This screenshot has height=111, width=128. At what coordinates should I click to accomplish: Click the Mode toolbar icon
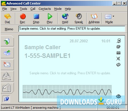[108, 17]
